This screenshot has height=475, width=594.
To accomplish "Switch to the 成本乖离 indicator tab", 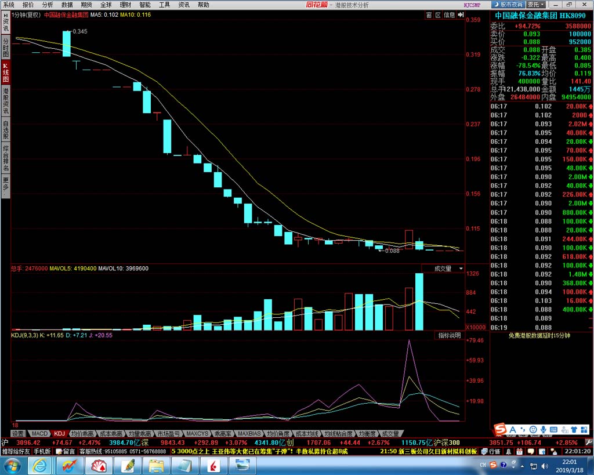I will [x=111, y=433].
